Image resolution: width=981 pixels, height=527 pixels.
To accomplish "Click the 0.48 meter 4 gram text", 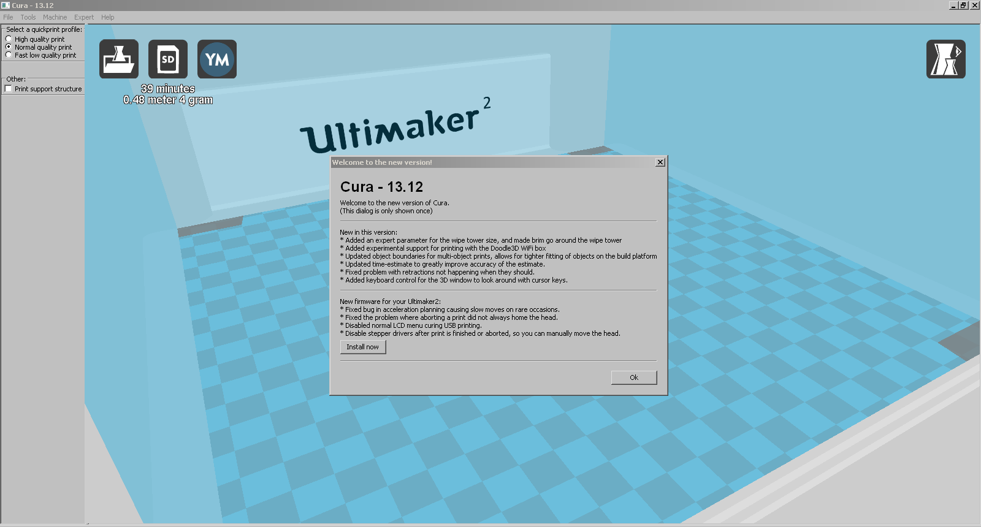I will (x=168, y=100).
